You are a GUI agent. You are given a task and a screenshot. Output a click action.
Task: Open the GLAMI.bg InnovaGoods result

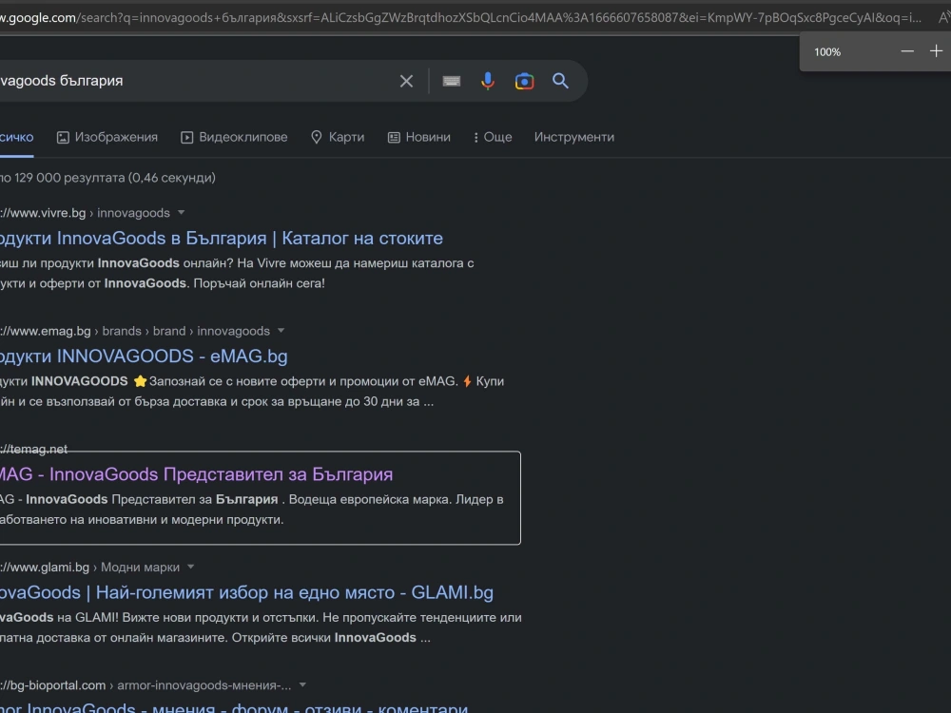(247, 592)
